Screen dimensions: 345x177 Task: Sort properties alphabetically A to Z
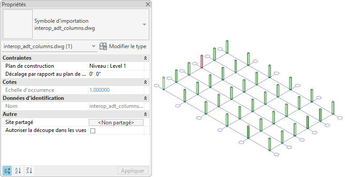[18, 170]
